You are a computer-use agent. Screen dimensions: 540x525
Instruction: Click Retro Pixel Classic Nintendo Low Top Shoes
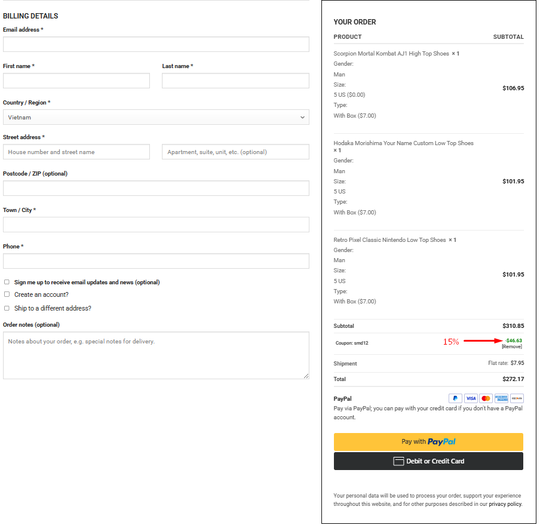click(x=389, y=240)
